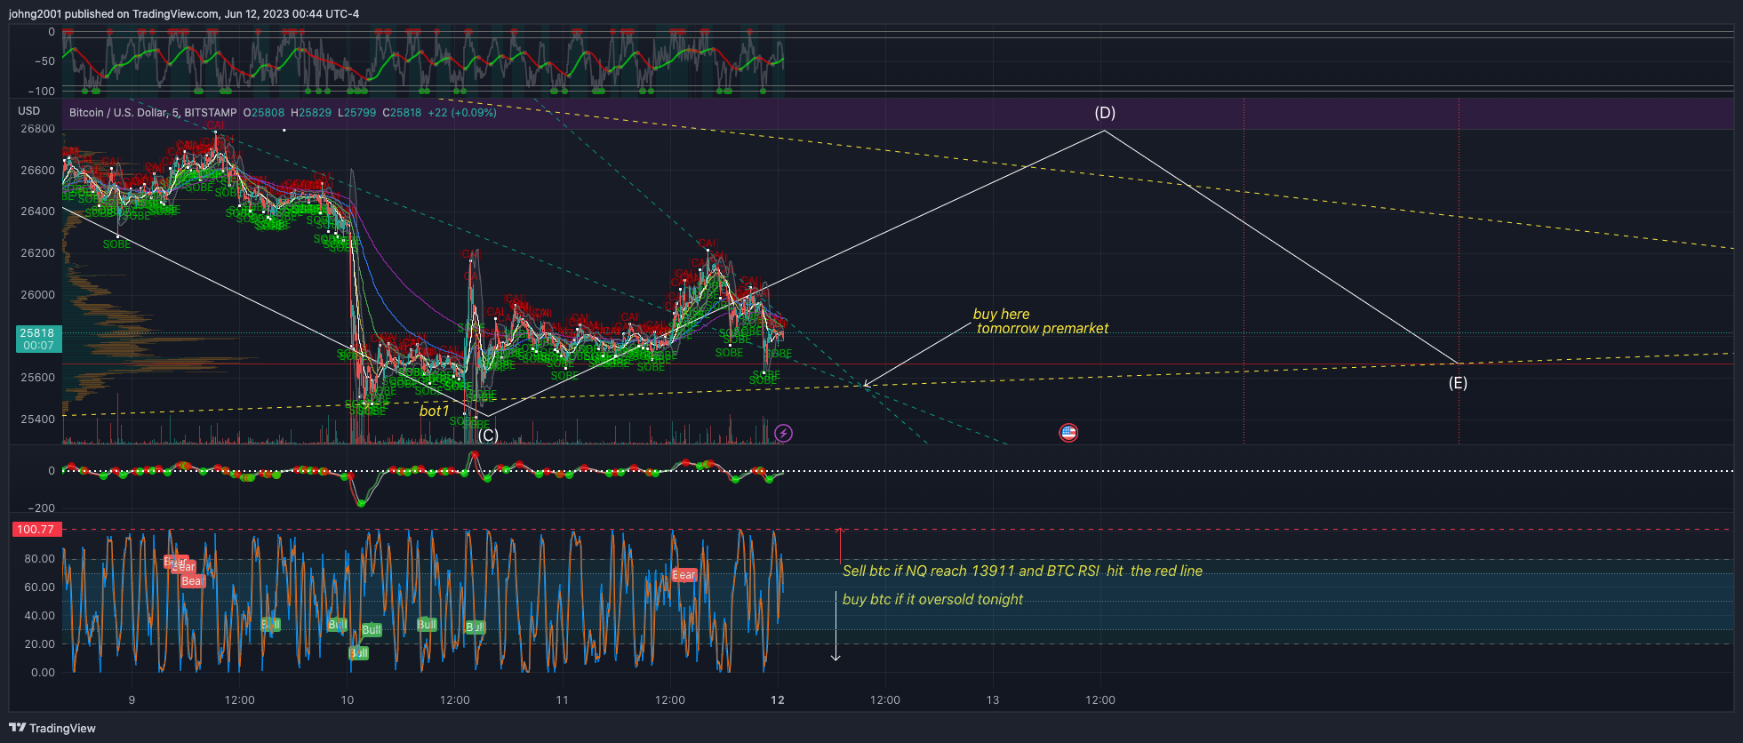Select the current price tag 25818

tap(38, 339)
